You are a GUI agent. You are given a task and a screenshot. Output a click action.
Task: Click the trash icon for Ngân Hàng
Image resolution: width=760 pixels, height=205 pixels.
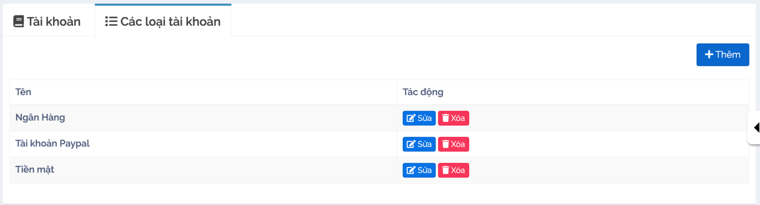point(446,118)
